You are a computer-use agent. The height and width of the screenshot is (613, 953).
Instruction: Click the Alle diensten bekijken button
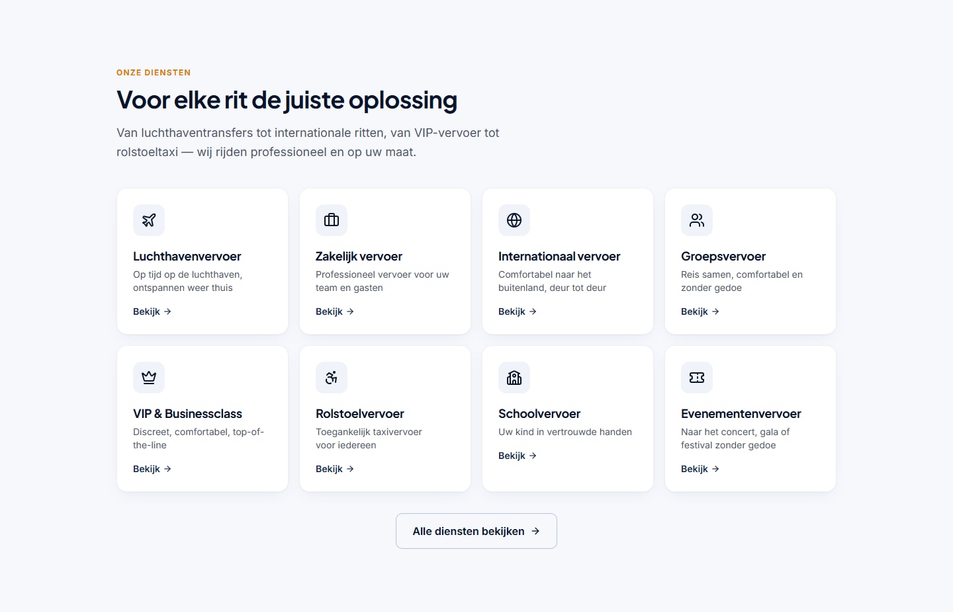(476, 531)
